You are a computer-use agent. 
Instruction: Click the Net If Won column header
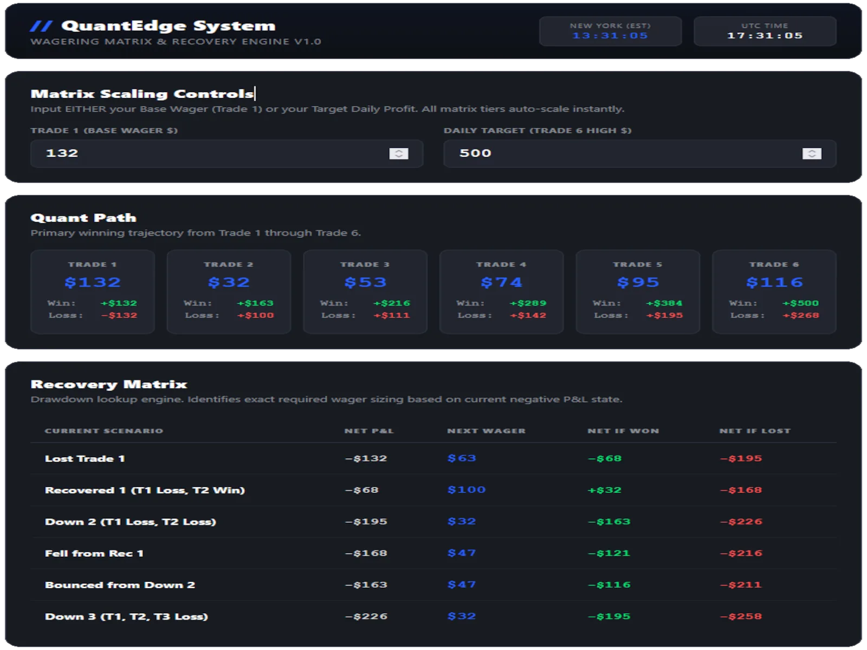coord(623,431)
